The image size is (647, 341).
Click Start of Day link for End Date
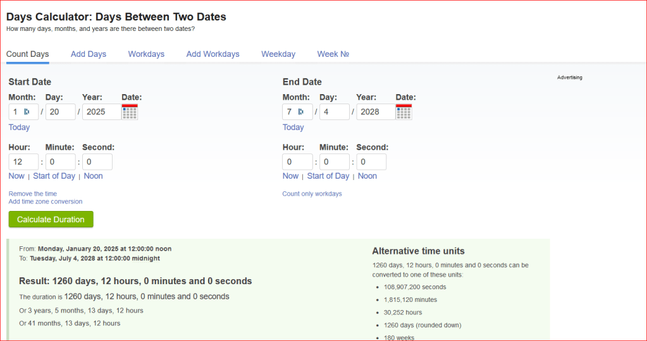point(328,176)
